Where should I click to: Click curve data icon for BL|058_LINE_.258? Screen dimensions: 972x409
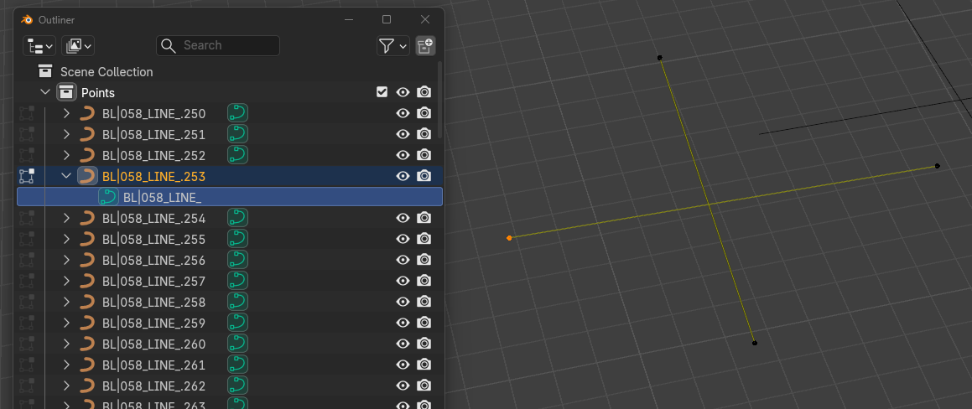pyautogui.click(x=237, y=302)
